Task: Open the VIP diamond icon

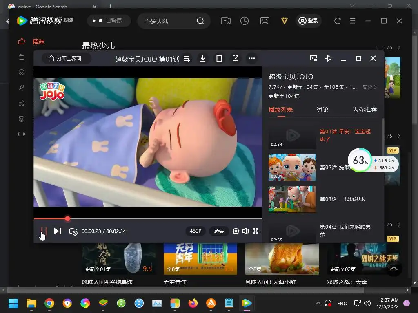Action: click(x=285, y=21)
